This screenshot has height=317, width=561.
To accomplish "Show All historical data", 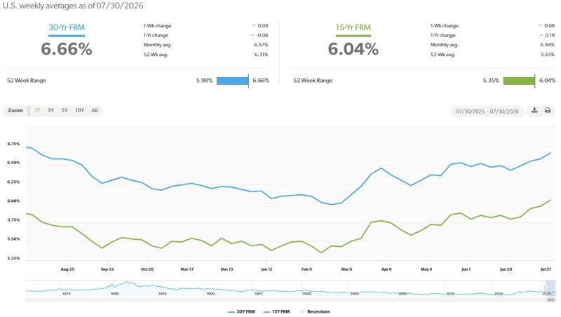I will (x=95, y=111).
